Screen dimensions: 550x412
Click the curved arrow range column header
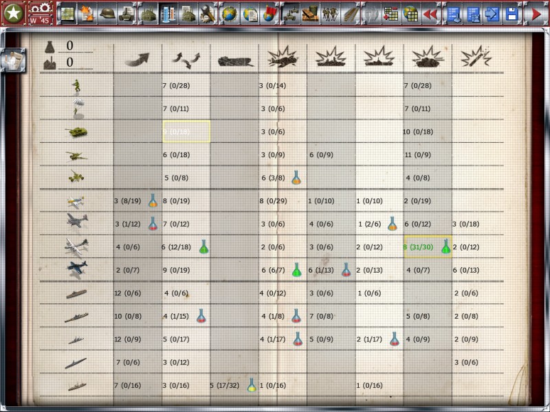(137, 59)
